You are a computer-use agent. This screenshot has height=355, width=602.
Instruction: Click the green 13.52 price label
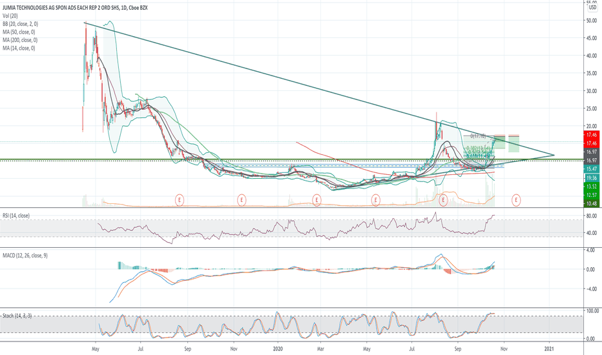pyautogui.click(x=592, y=187)
